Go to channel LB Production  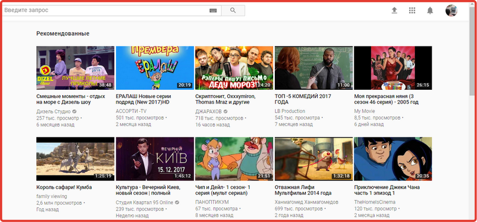(290, 111)
